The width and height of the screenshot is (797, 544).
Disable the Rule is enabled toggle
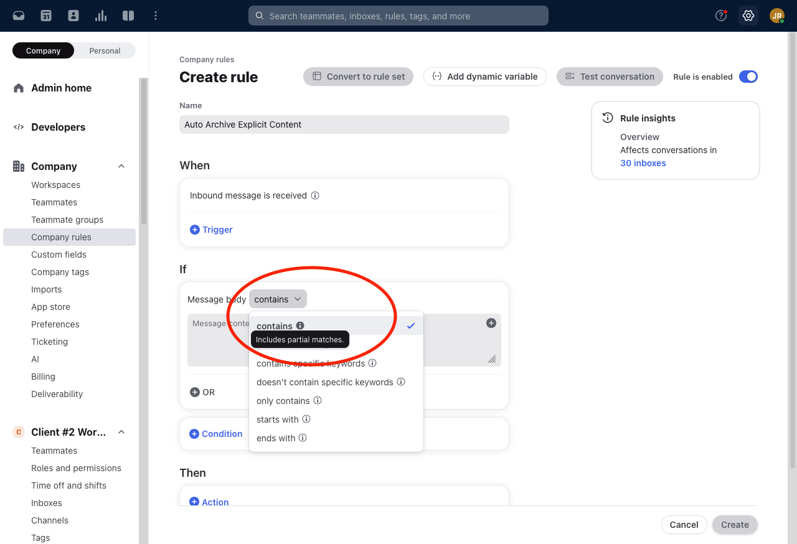(x=748, y=77)
